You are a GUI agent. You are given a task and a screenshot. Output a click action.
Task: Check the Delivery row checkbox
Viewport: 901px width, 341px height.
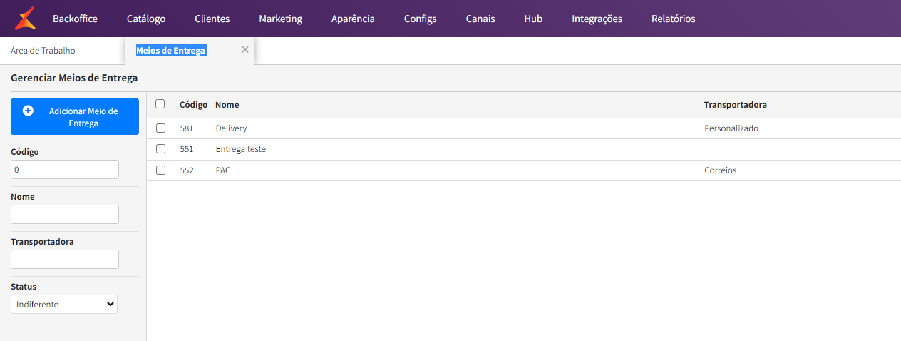click(160, 128)
